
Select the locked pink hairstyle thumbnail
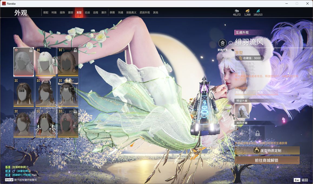coord(68,123)
